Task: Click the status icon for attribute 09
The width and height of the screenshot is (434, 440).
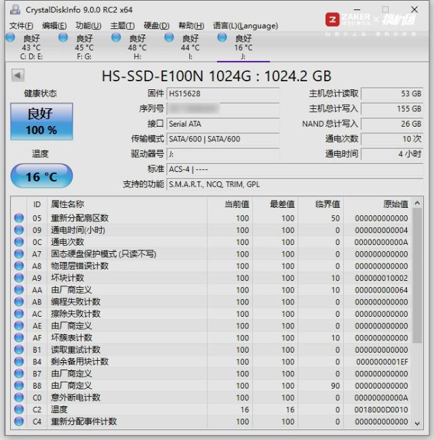Action: point(19,230)
